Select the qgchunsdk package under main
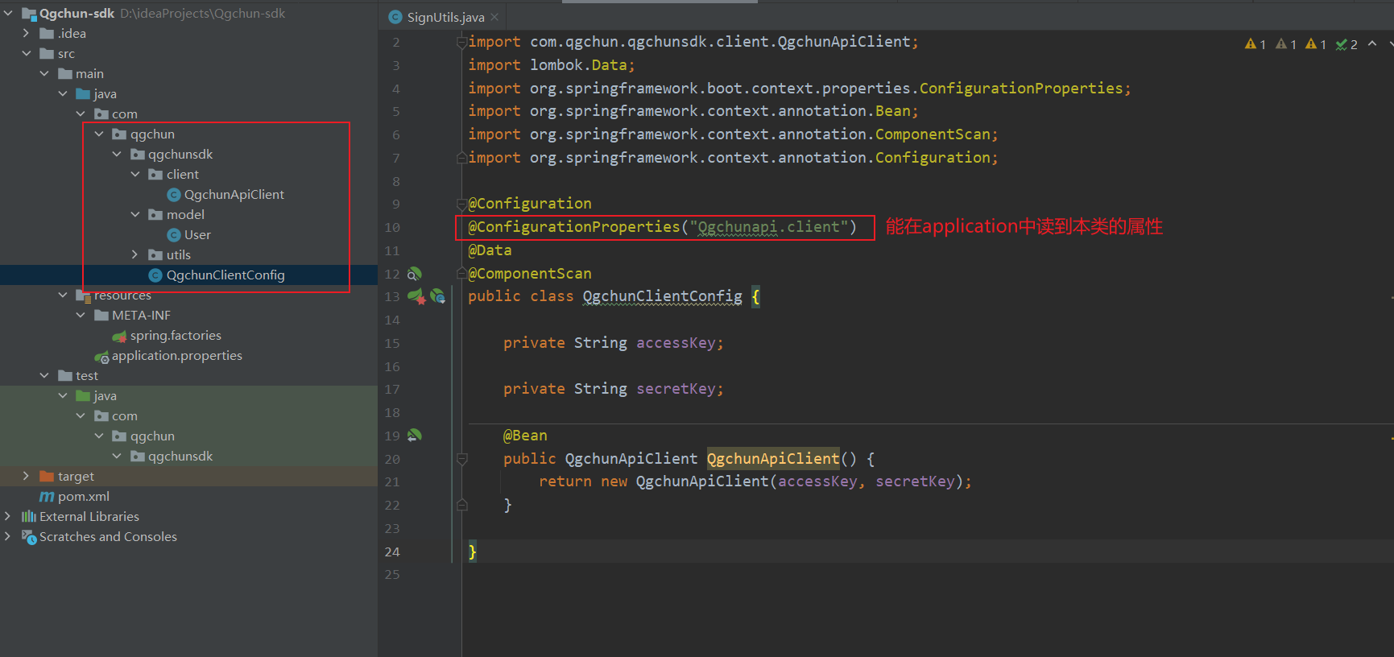This screenshot has height=657, width=1394. (x=180, y=155)
